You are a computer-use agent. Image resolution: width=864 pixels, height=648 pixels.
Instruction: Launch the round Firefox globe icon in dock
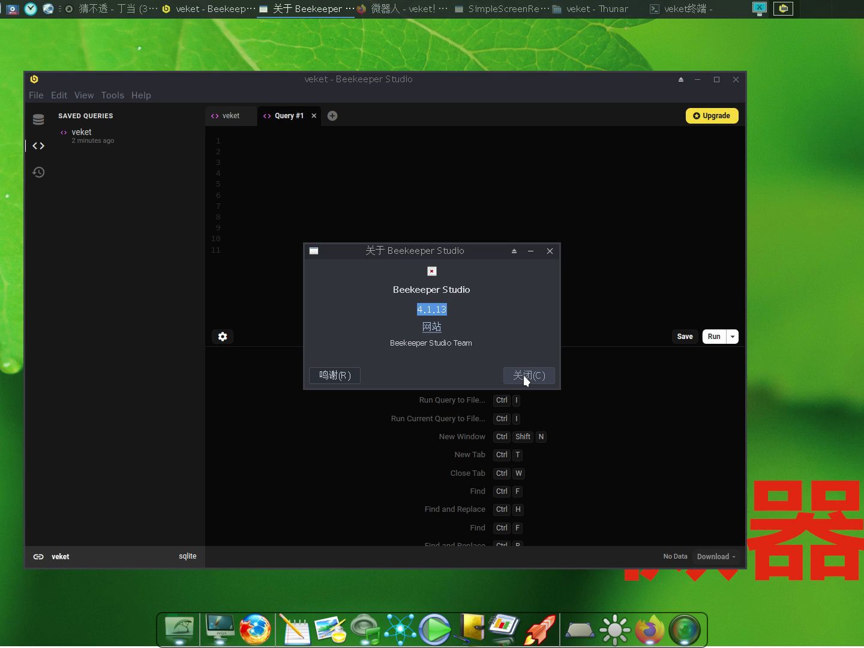coord(255,629)
